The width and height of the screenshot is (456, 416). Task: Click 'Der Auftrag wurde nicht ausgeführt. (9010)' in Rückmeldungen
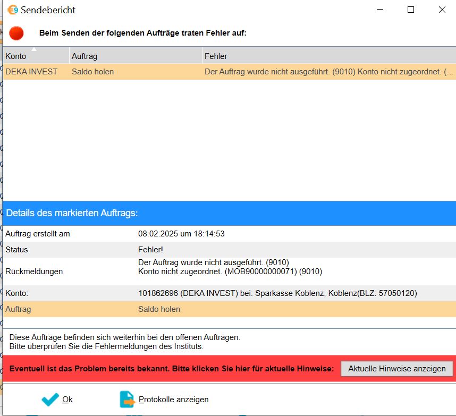pos(214,262)
